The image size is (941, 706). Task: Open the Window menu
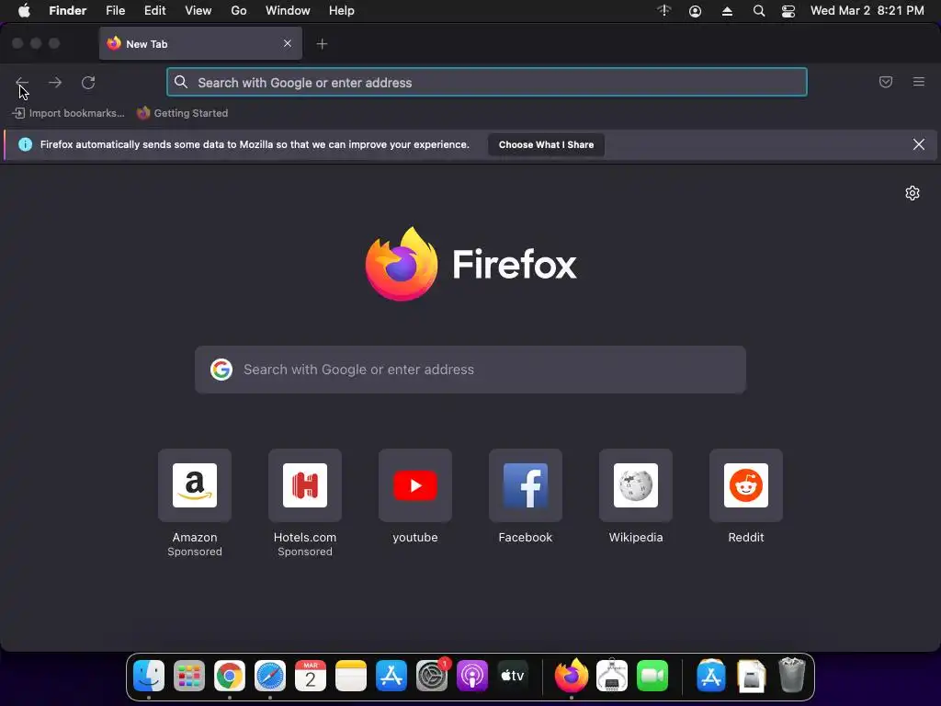[x=288, y=11]
